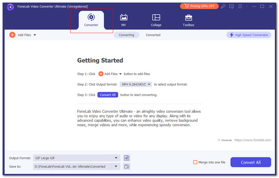The image size is (279, 178).
Task: Expand the Add Files dropdown arrow in toolbar
Action: click(35, 35)
